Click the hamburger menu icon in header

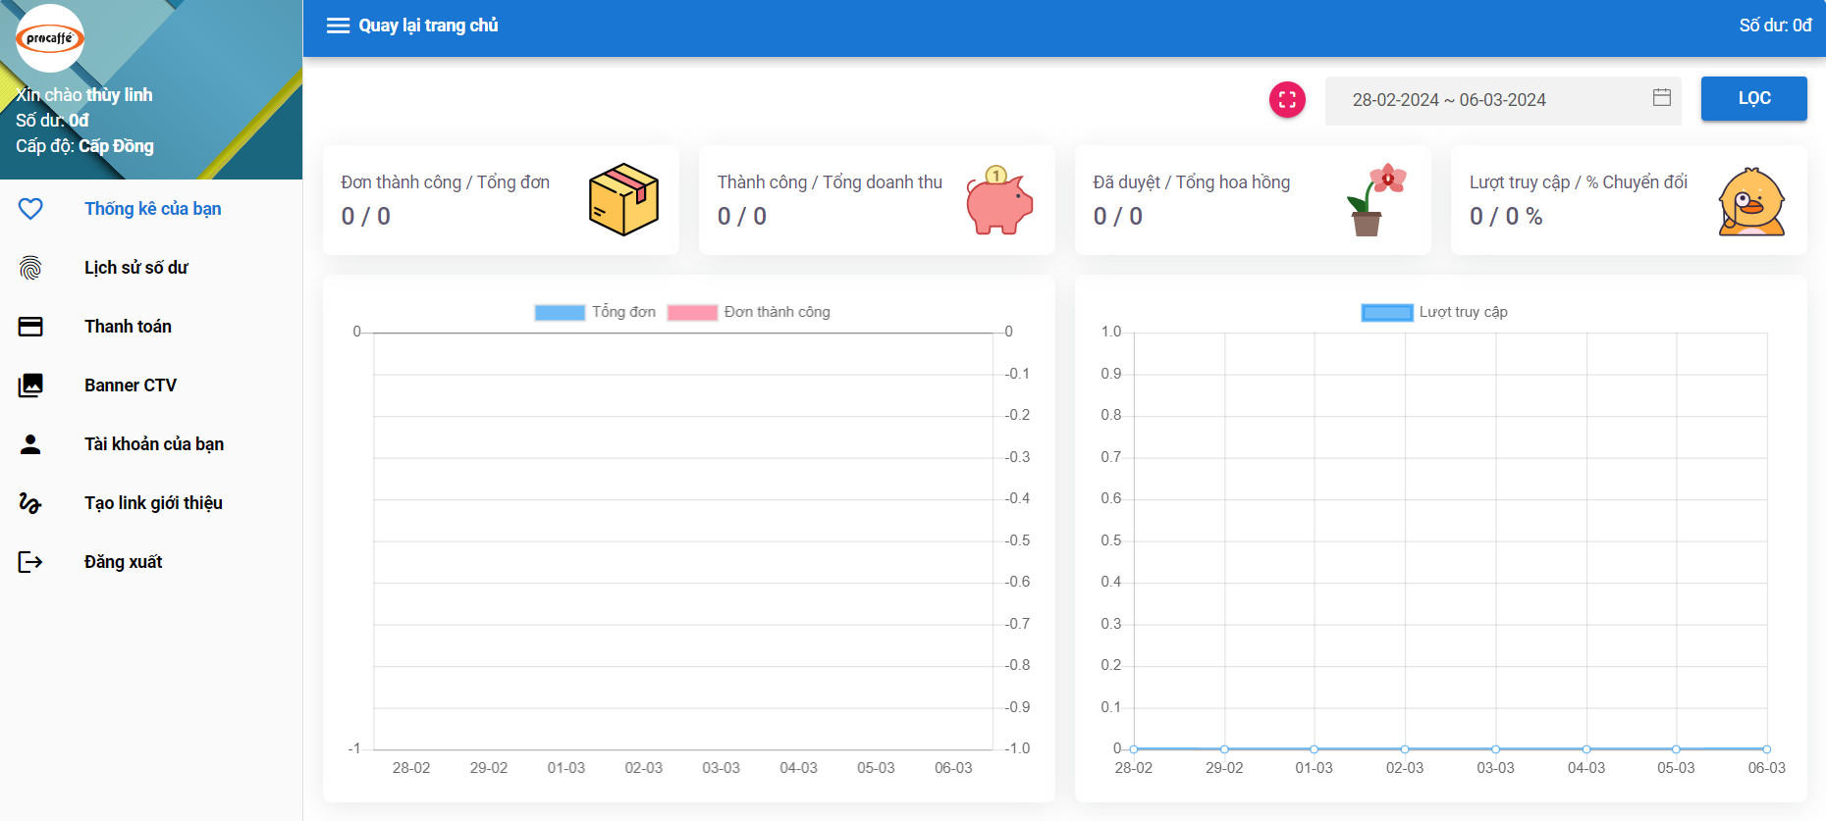pos(338,26)
